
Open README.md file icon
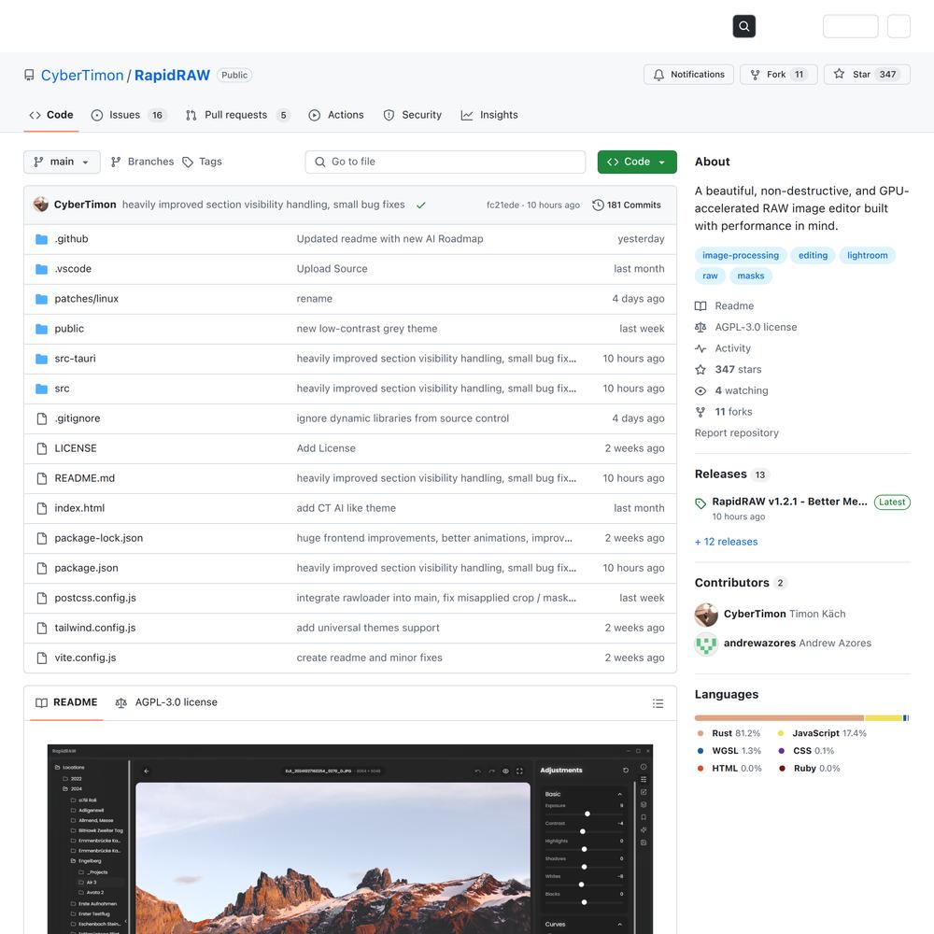coord(42,478)
